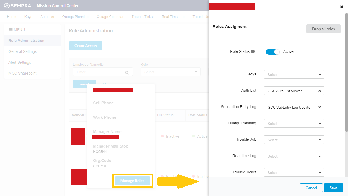Remove the GCC SubEntry Log Update role
The image size is (348, 196).
pos(319,107)
